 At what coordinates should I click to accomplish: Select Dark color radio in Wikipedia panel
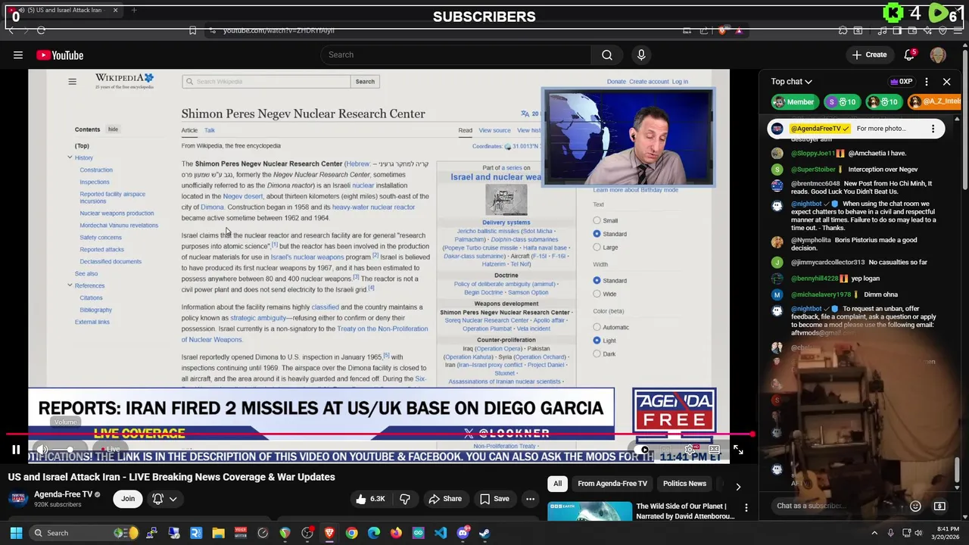click(597, 353)
